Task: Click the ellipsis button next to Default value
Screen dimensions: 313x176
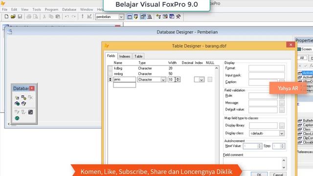Action: coord(282,110)
